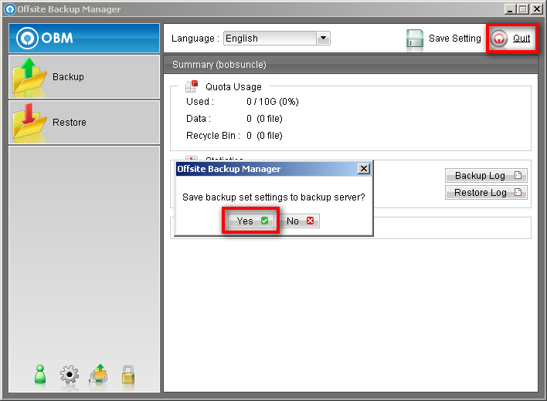
Task: Open backup settings via gear icon
Action: 70,376
